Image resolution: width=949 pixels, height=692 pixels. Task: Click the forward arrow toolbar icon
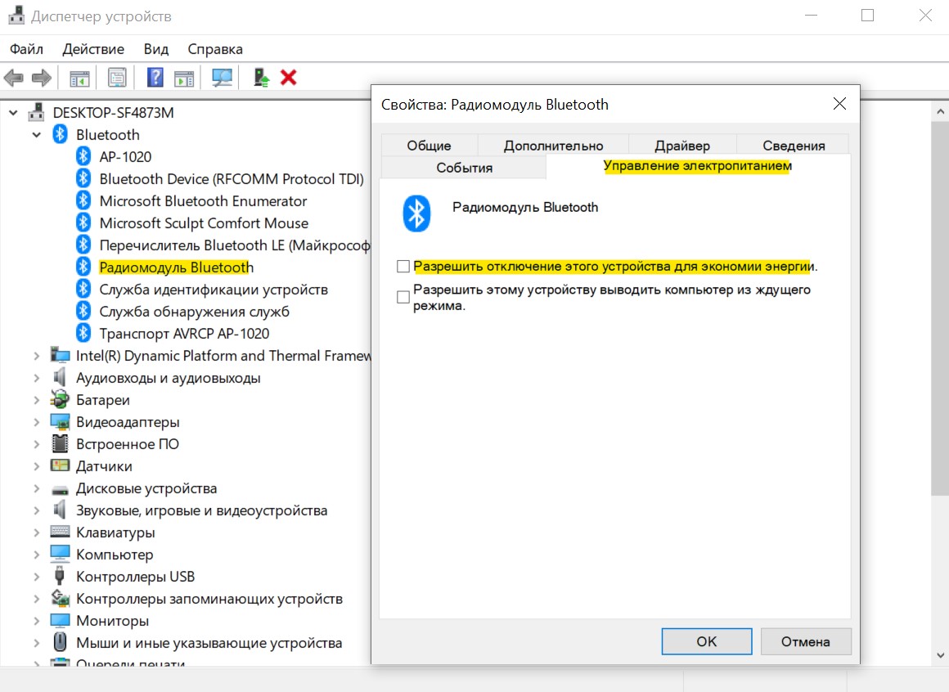tap(41, 78)
